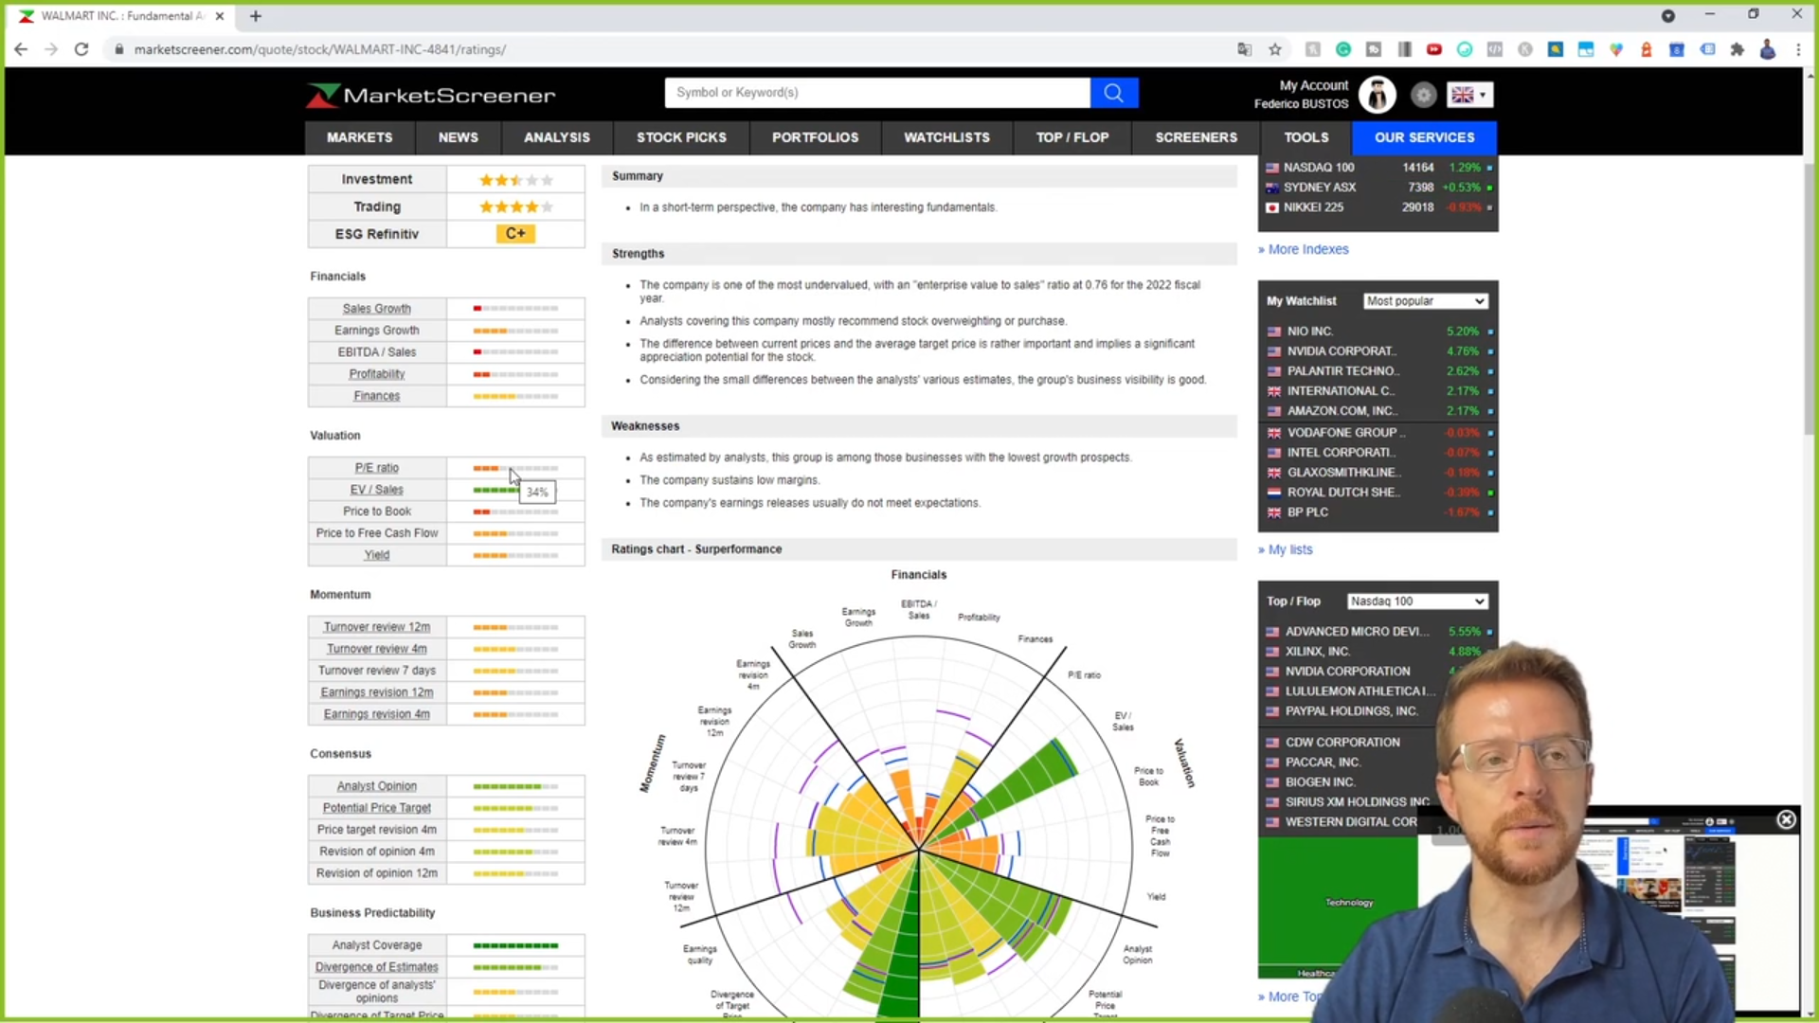The height and width of the screenshot is (1023, 1819).
Task: Open the TOP / FLOP menu
Action: 1072,137
